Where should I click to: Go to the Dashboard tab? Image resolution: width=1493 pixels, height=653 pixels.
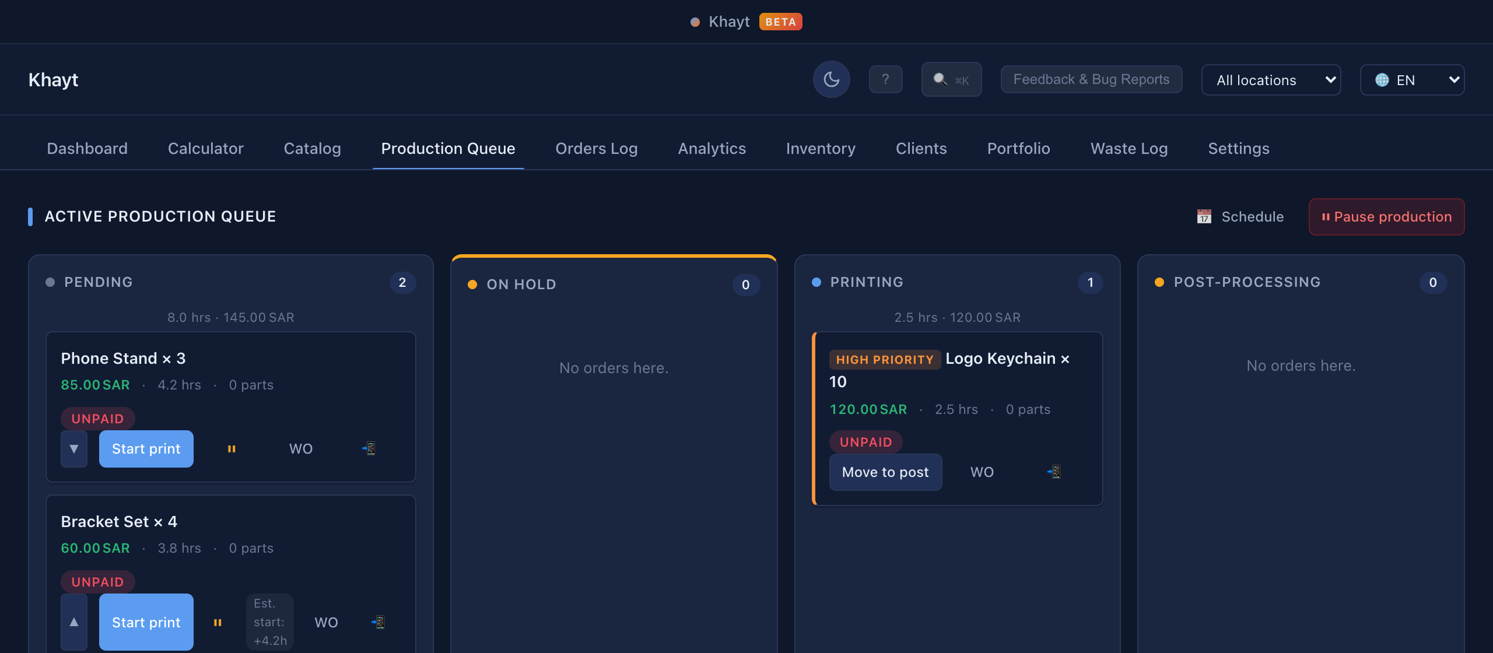pyautogui.click(x=87, y=148)
